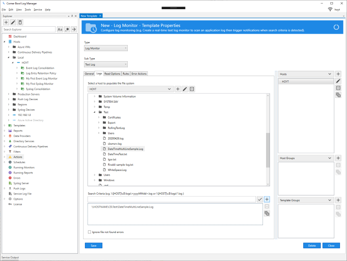Click the add (+) icon in Explorer toolbar

click(x=6, y=22)
